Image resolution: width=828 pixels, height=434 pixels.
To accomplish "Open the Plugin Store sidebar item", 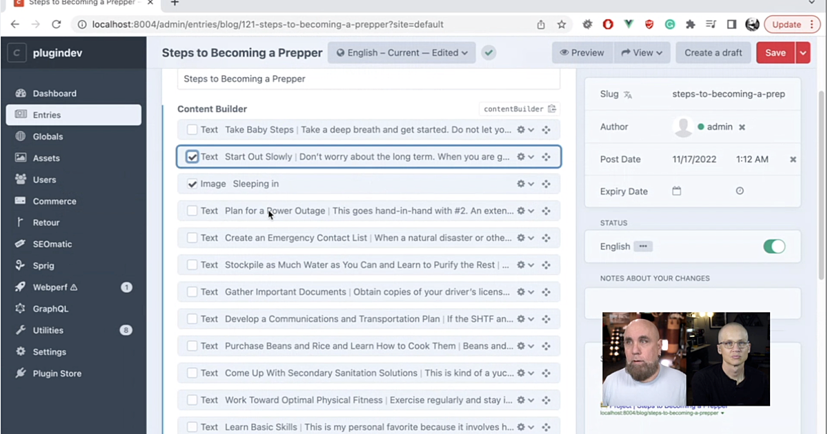I will [x=57, y=373].
